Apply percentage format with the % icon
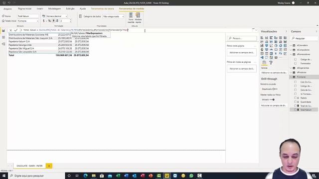Viewport: 319px width, 179px height. click(x=49, y=21)
